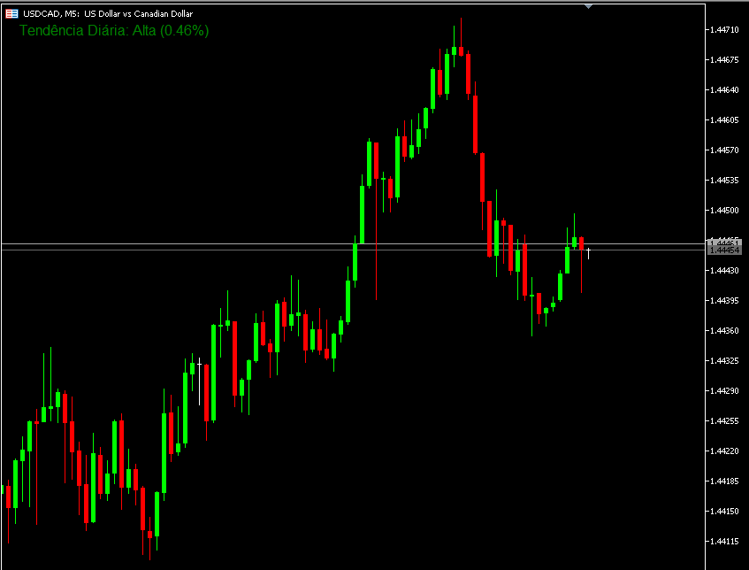Click the small triangle marker above the chart
The width and height of the screenshot is (749, 570).
pyautogui.click(x=589, y=6)
